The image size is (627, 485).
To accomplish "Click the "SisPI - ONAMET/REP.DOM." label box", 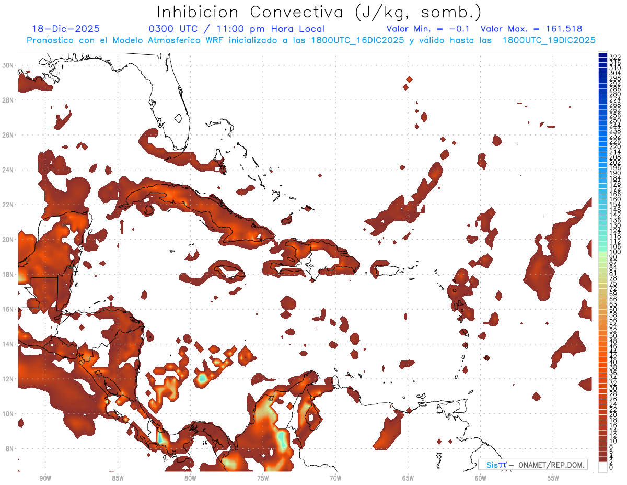I will pos(532,465).
